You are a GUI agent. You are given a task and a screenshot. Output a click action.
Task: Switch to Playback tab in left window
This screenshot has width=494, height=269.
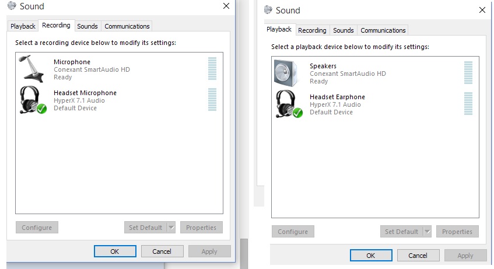pyautogui.click(x=23, y=26)
